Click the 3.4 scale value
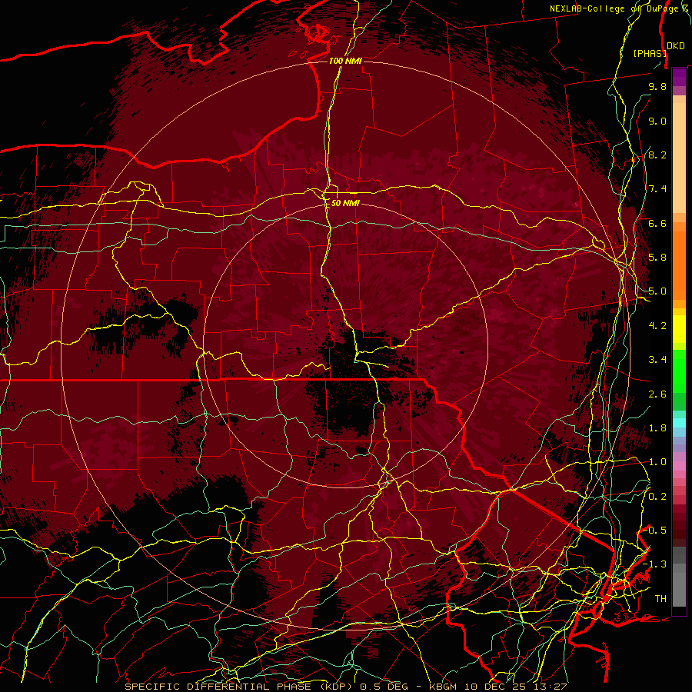The width and height of the screenshot is (692, 692). [657, 360]
